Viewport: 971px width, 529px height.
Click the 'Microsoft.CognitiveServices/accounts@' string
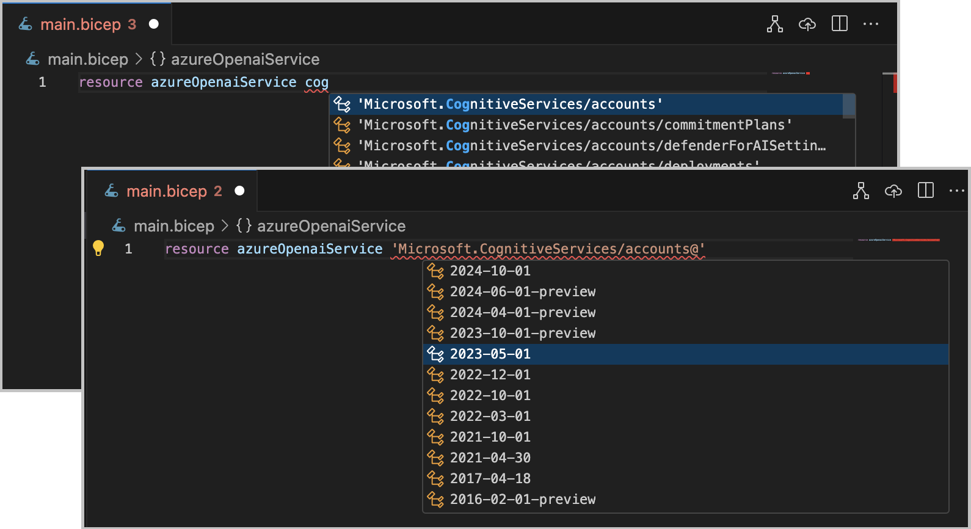pos(548,249)
